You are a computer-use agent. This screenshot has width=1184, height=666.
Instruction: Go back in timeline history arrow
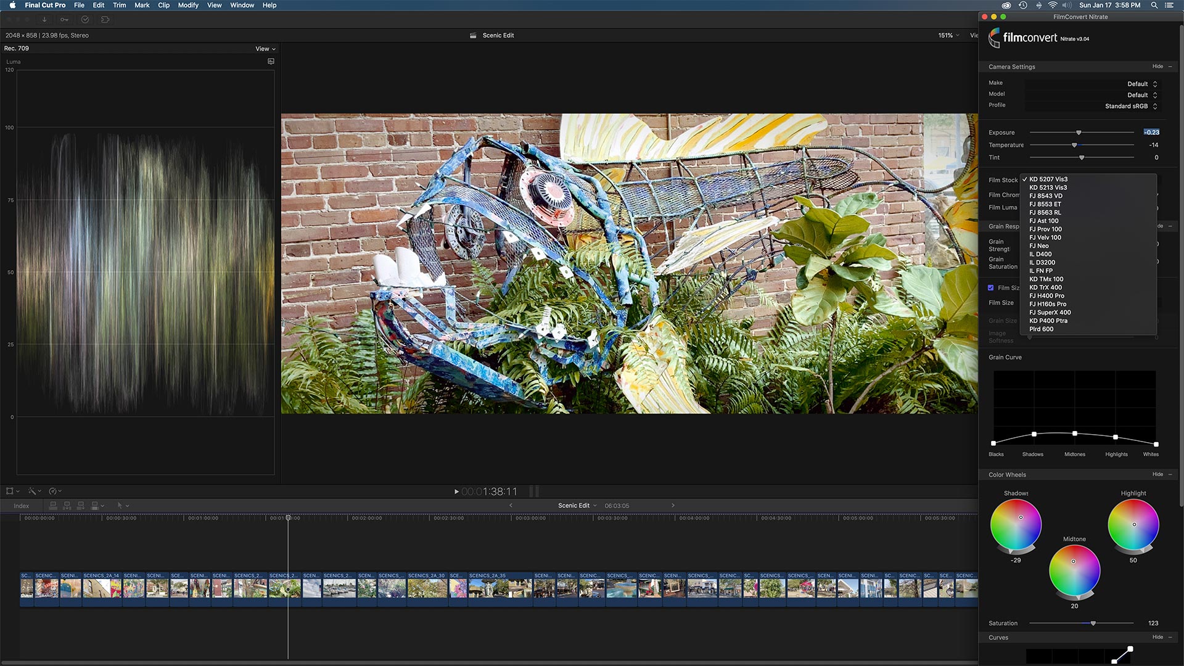511,506
